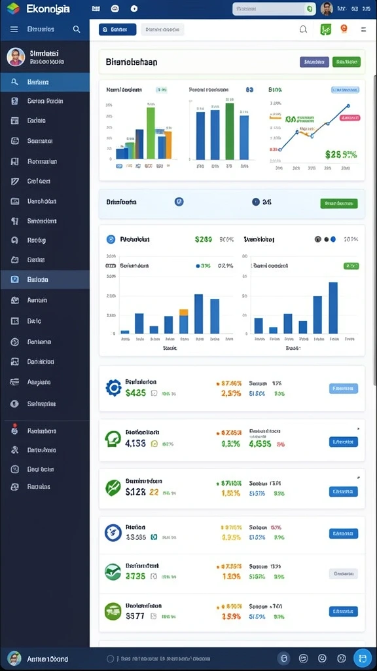Switch to the dark blue tab in toolbar
The width and height of the screenshot is (377, 671).
point(118,29)
